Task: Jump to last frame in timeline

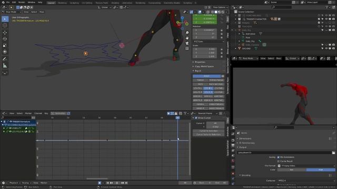Action: pos(126,183)
